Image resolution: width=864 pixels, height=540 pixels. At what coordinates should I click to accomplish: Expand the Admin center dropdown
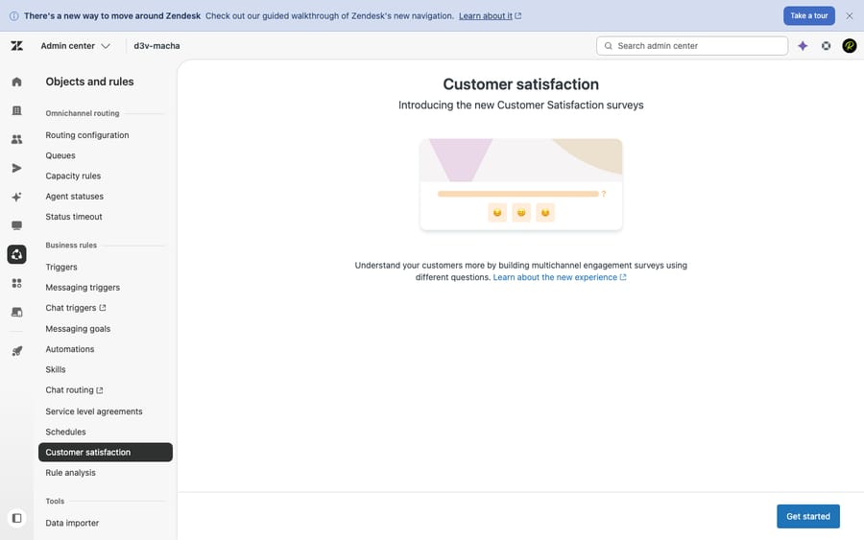tap(76, 46)
